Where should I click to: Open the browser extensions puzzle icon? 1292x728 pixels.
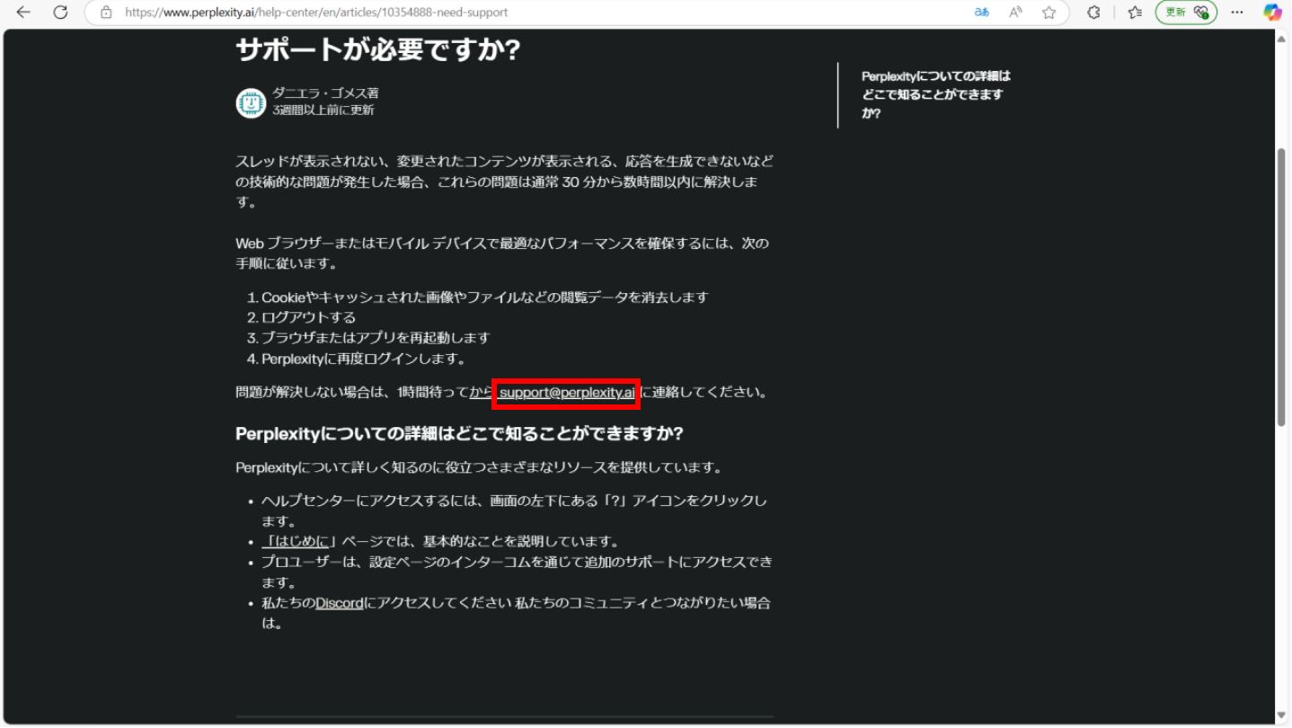click(x=1093, y=13)
